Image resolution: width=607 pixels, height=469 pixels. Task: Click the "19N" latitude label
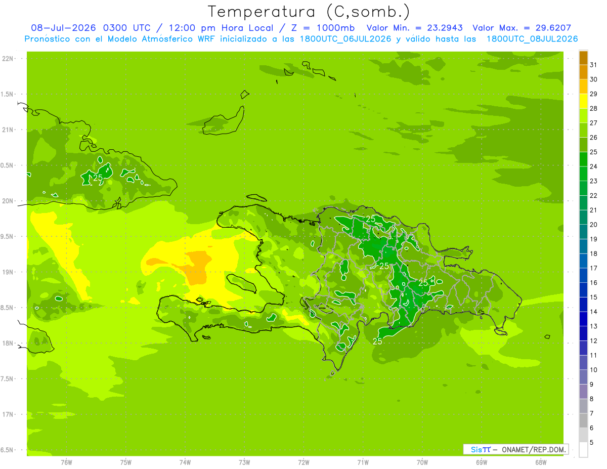(7, 272)
